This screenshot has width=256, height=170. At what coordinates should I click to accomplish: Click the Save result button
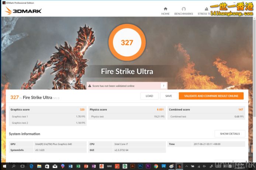coord(169,96)
